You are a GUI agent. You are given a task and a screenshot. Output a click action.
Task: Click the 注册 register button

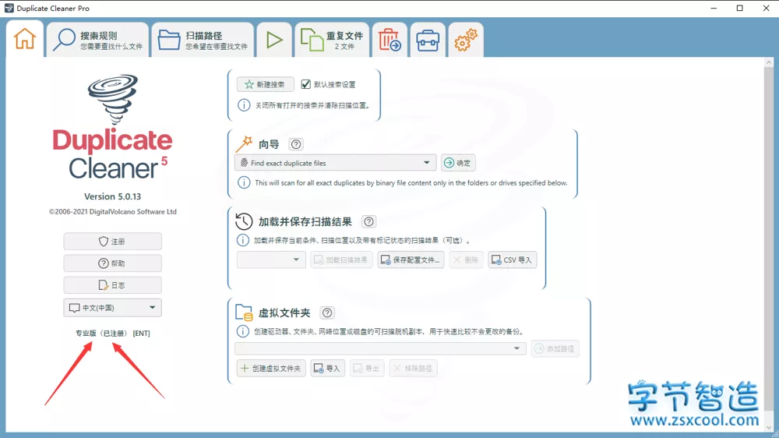(113, 241)
